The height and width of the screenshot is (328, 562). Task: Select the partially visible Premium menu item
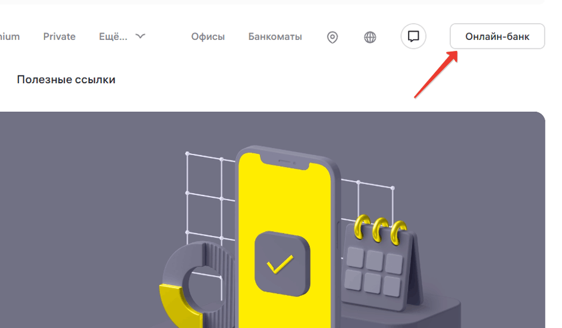[10, 36]
